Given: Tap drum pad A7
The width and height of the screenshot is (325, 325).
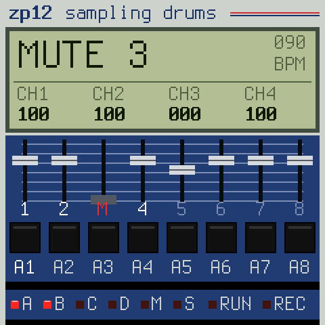Looking at the screenshot, I should pos(261,238).
